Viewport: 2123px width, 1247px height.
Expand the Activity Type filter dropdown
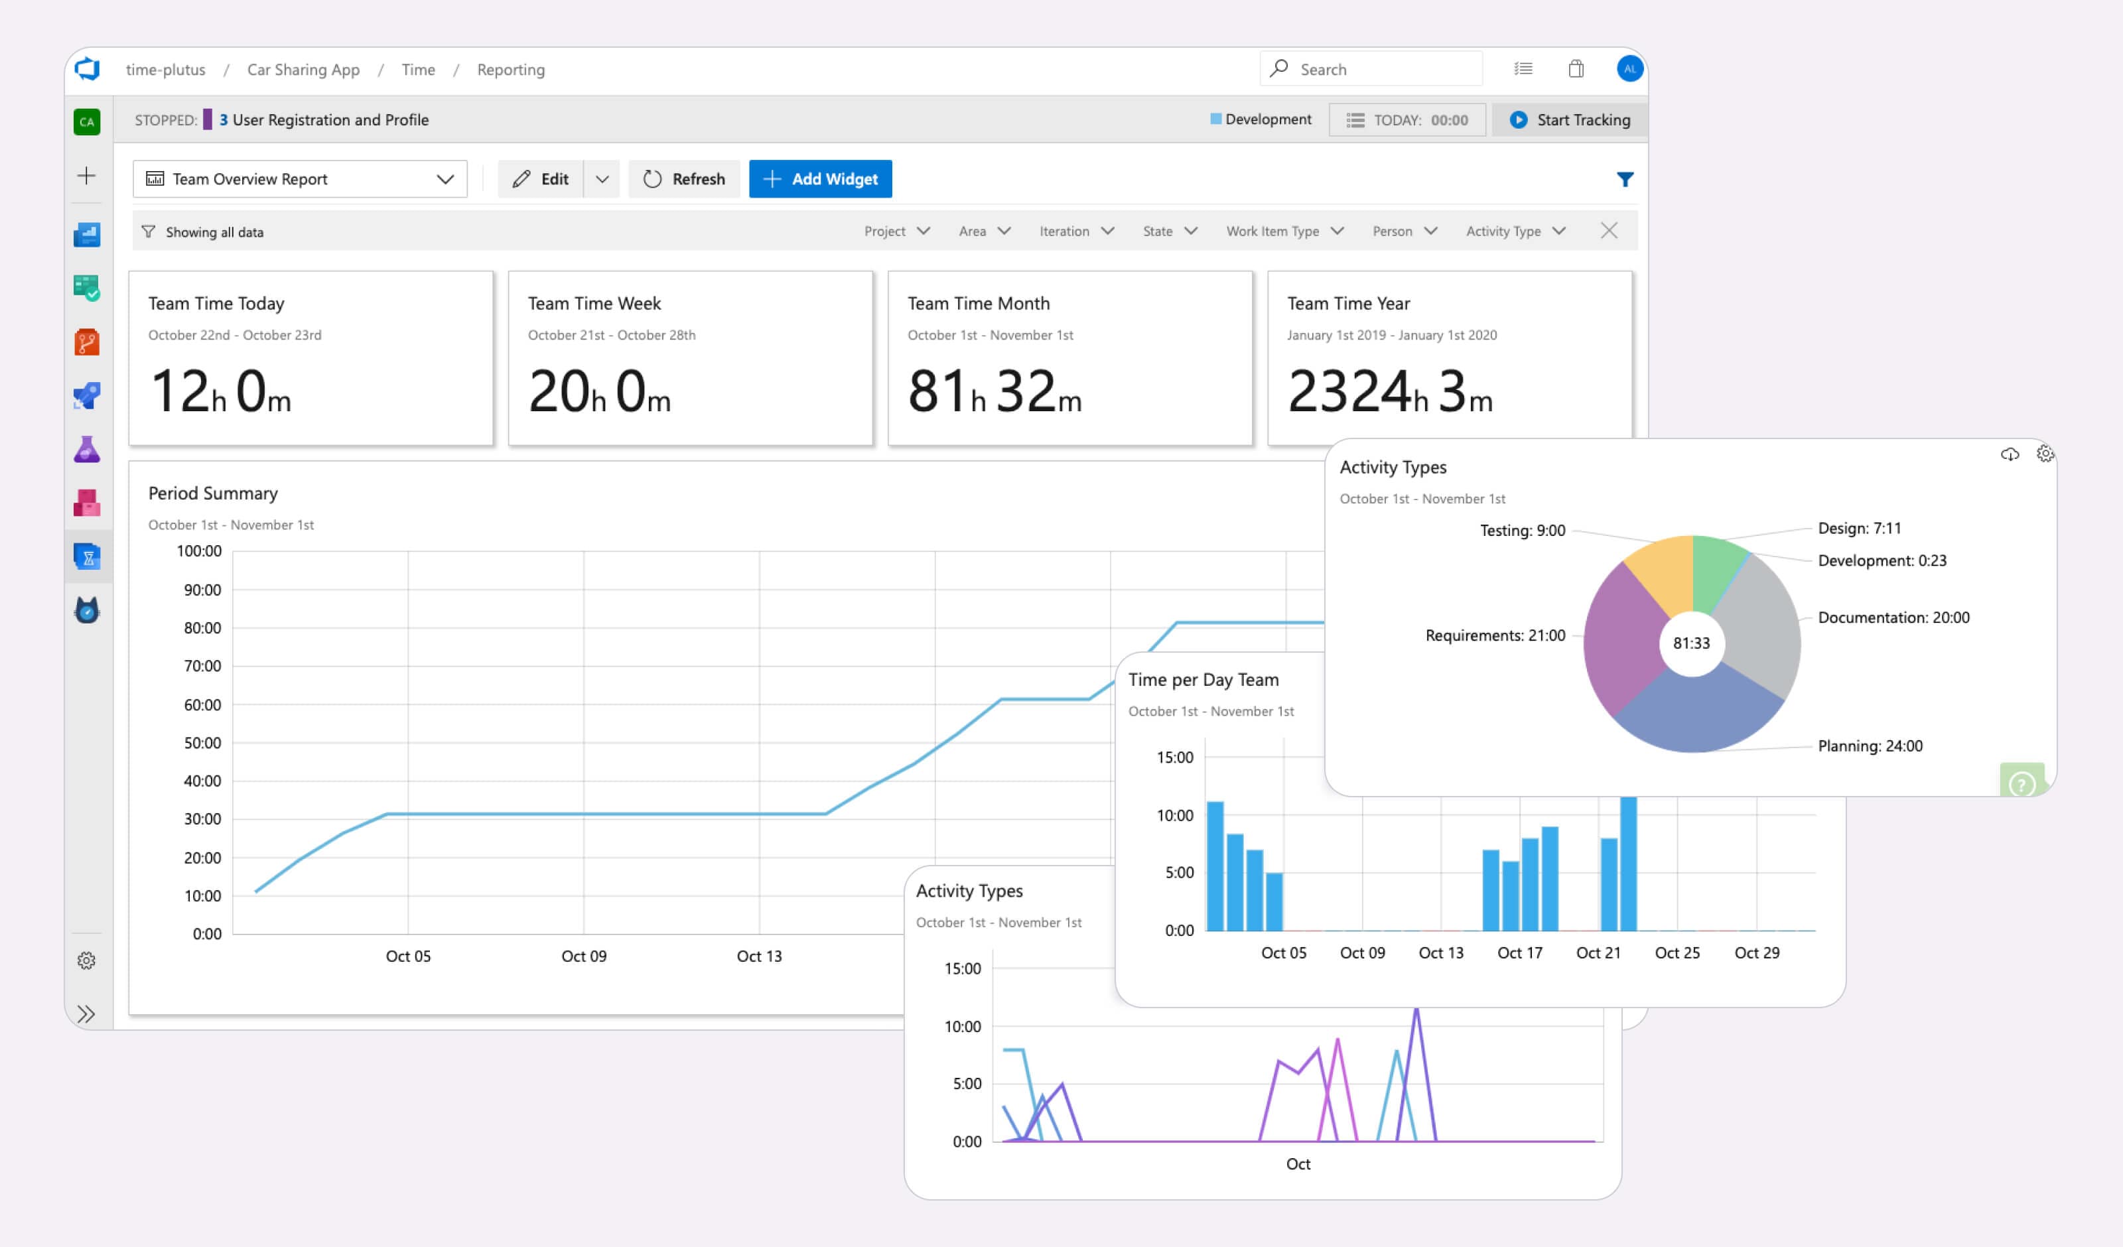[1515, 231]
